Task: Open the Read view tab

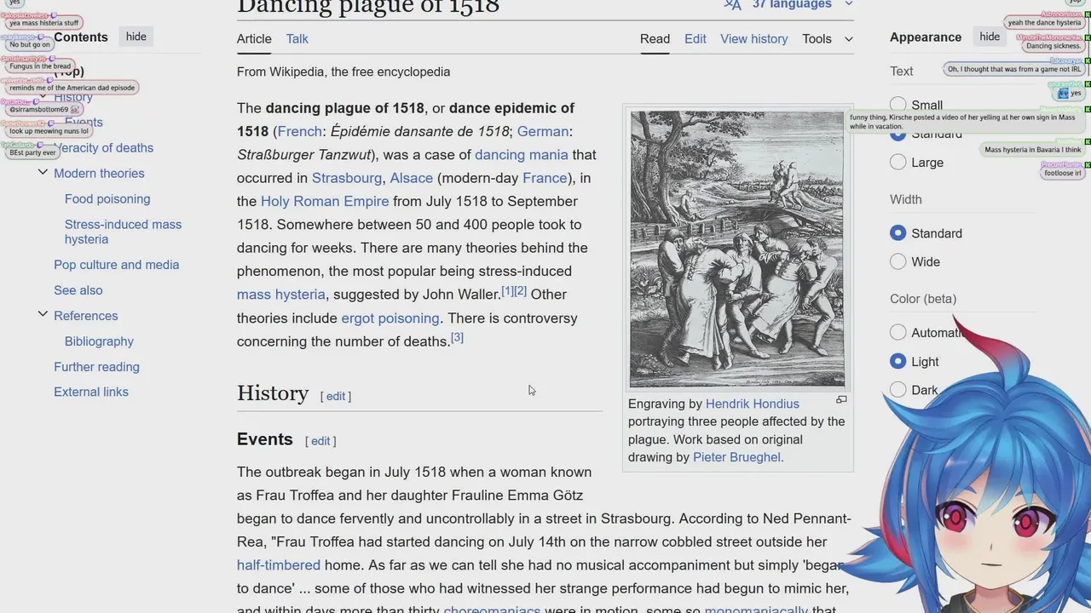Action: pos(655,38)
